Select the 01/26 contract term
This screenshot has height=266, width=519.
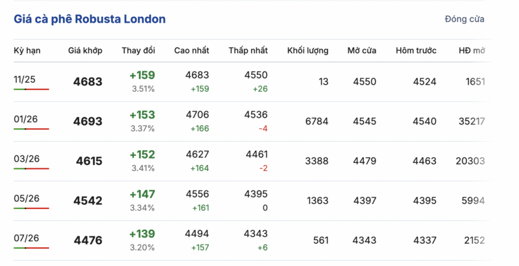(x=25, y=119)
